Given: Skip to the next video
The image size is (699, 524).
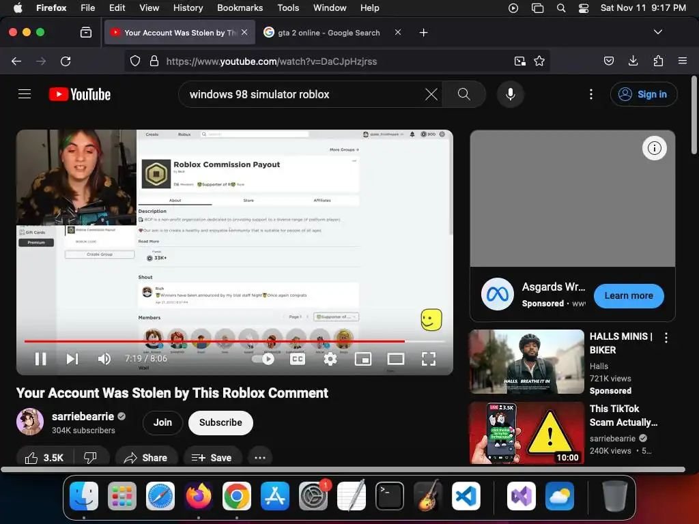Looking at the screenshot, I should 72,359.
